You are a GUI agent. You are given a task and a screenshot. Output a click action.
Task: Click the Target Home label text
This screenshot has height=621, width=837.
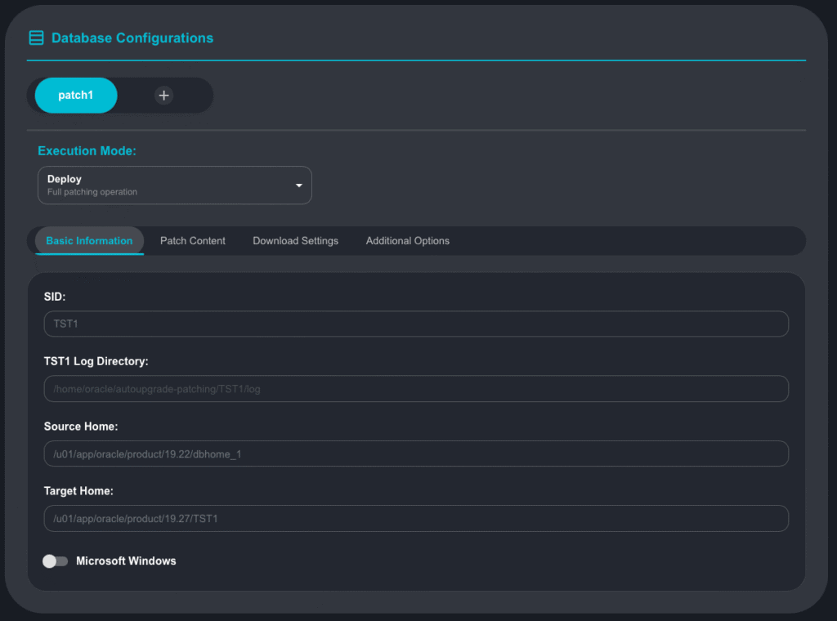click(x=78, y=491)
